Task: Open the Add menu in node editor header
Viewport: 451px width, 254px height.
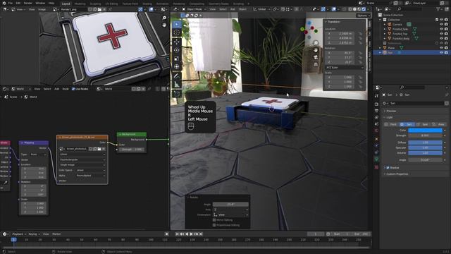Action: [x=56, y=89]
